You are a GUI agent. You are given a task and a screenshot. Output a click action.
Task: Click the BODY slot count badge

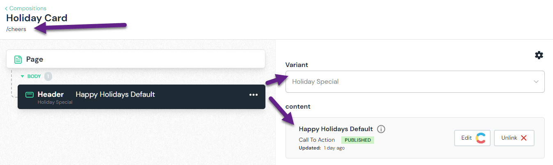pyautogui.click(x=48, y=76)
